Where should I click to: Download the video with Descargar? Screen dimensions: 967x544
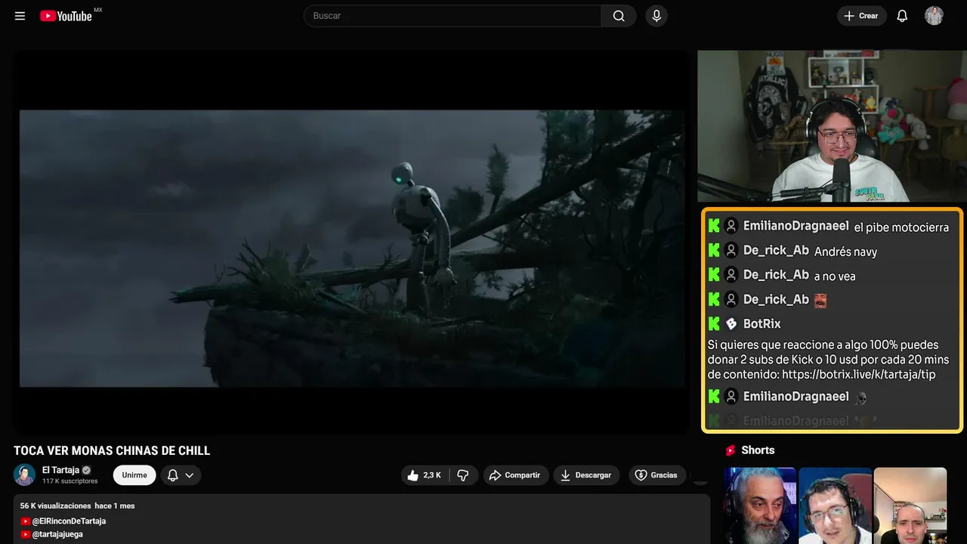(586, 475)
